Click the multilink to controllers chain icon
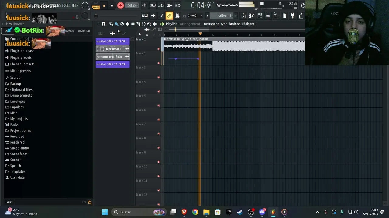 [169, 16]
